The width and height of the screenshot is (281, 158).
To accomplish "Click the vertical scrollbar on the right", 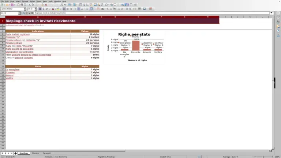I will 273,82.
